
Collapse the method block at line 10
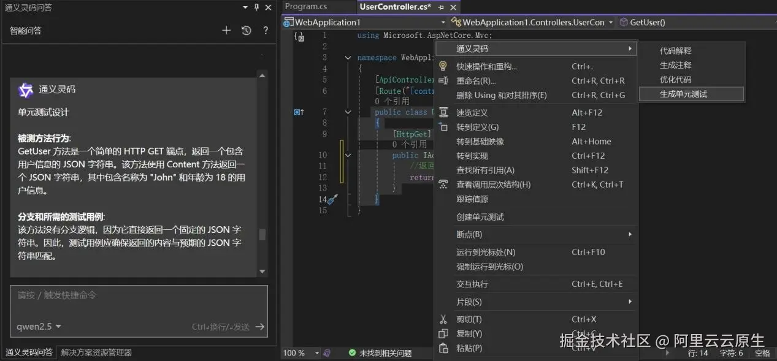[348, 156]
